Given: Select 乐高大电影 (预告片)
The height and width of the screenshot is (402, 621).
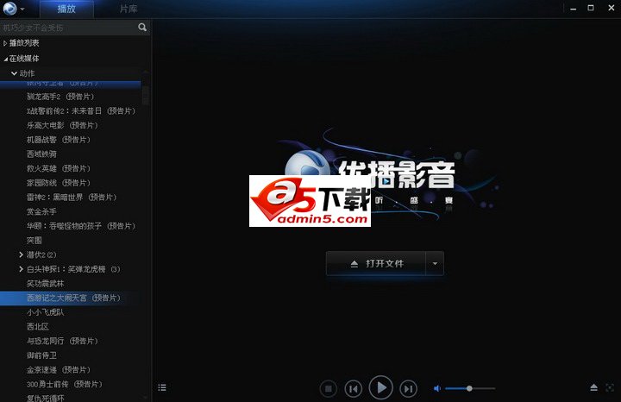Looking at the screenshot, I should click(x=62, y=125).
